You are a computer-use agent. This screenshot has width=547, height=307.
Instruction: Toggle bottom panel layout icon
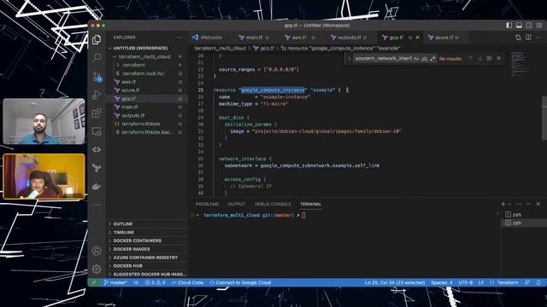point(519,25)
